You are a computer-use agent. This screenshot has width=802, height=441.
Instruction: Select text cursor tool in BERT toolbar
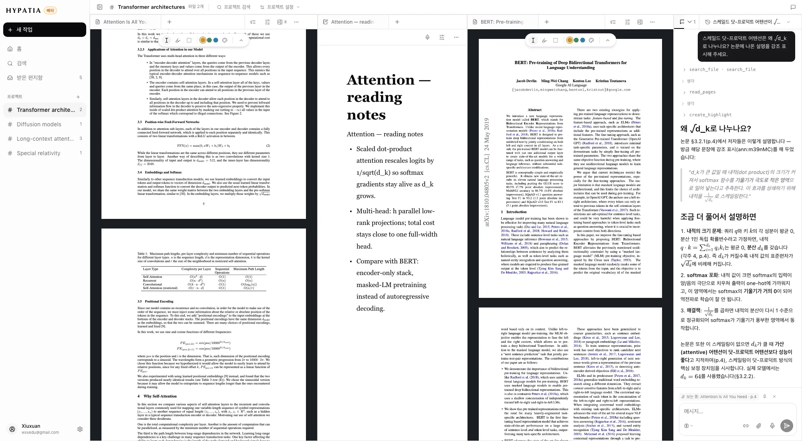click(533, 40)
